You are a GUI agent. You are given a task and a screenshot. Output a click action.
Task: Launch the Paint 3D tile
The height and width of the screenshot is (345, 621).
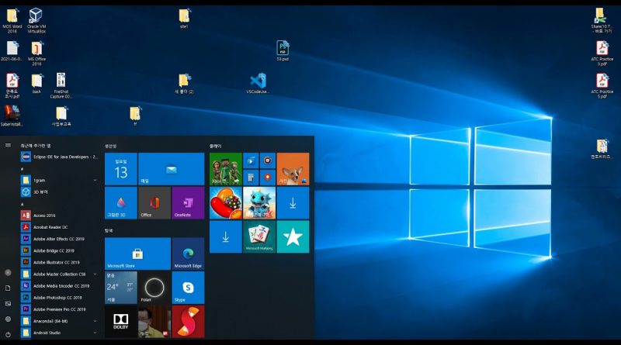pos(121,203)
